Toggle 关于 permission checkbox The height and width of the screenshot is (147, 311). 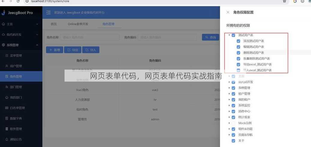point(234,141)
